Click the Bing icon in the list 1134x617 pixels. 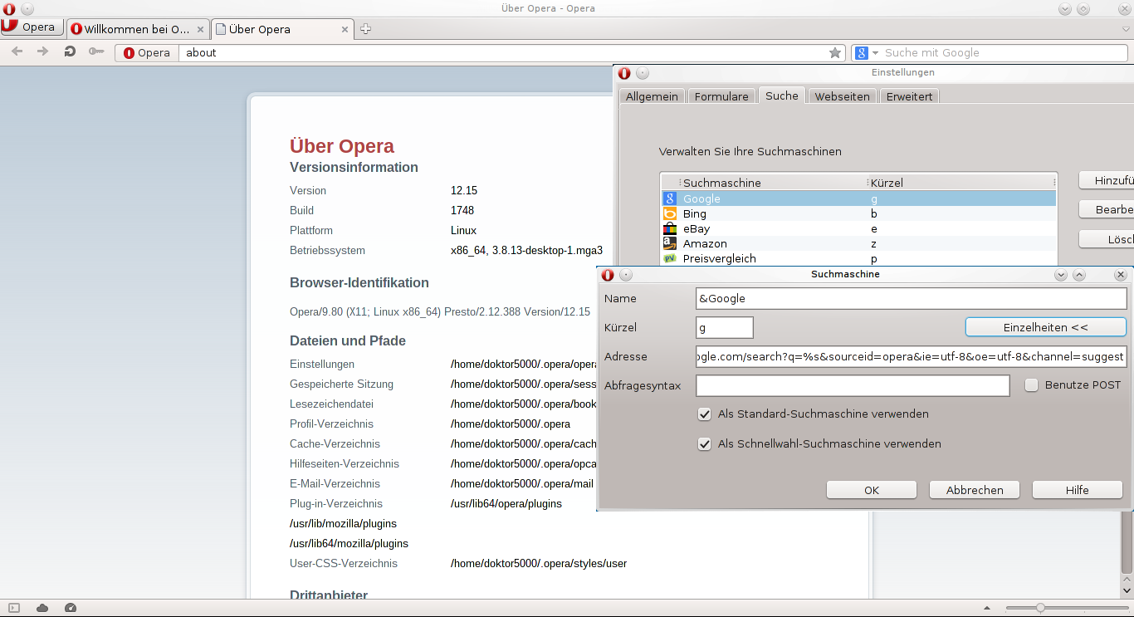(x=670, y=213)
